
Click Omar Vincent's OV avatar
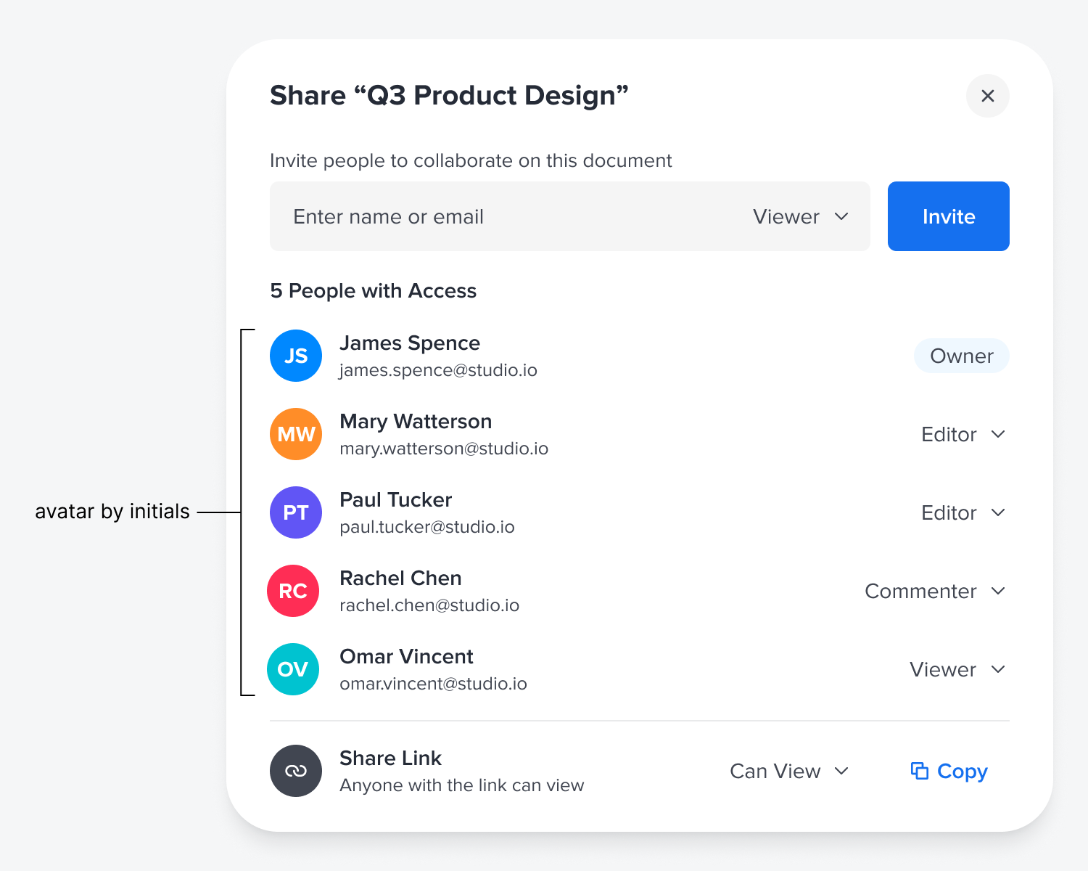(x=293, y=669)
